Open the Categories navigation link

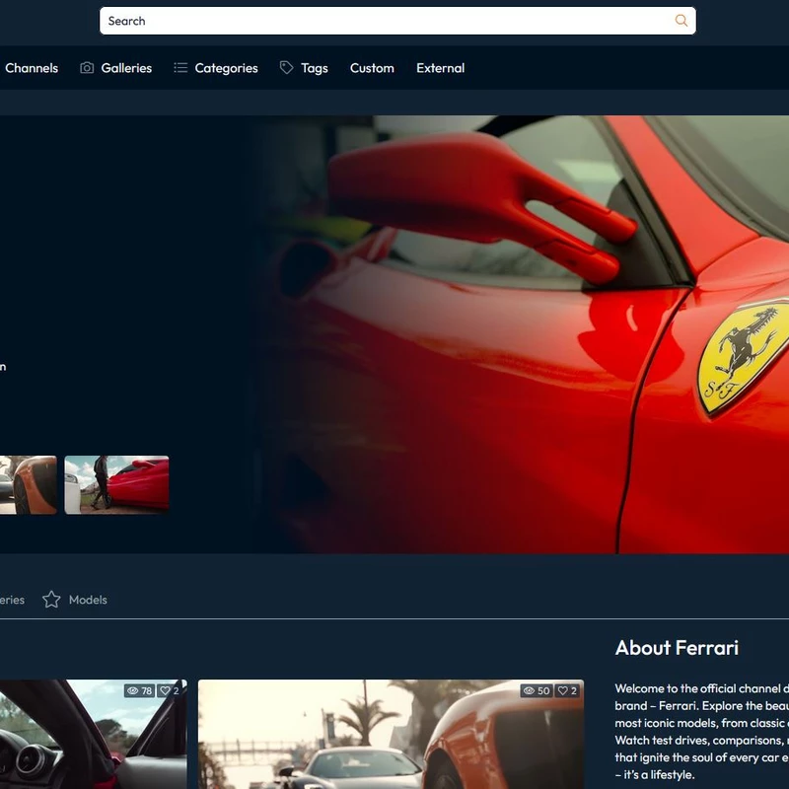click(226, 68)
